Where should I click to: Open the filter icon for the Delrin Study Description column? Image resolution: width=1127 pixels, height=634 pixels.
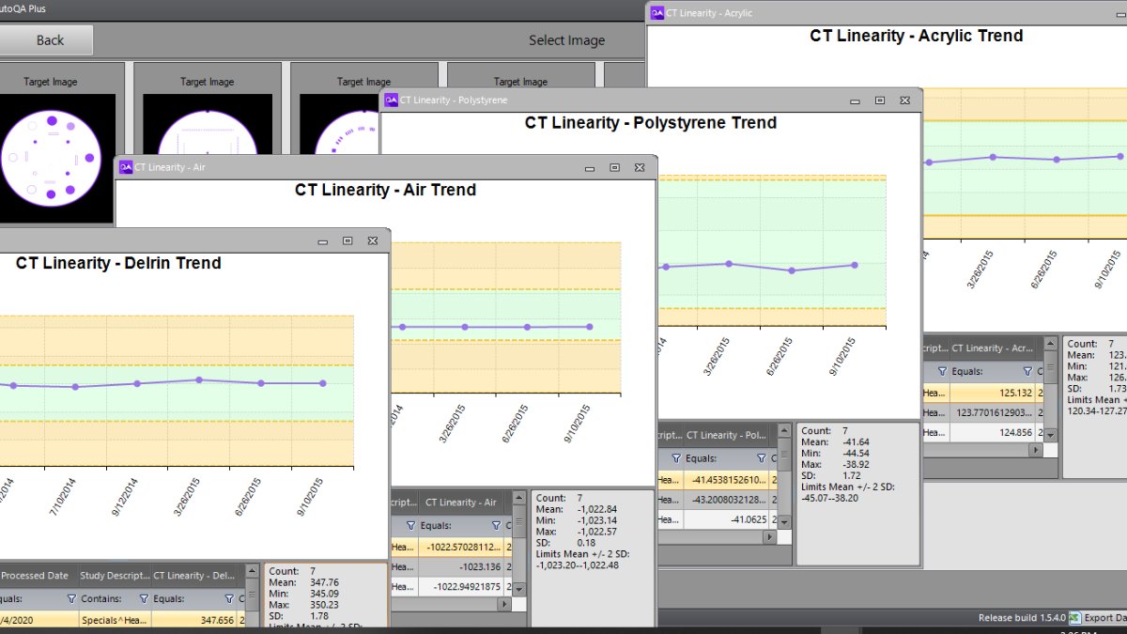pos(144,597)
